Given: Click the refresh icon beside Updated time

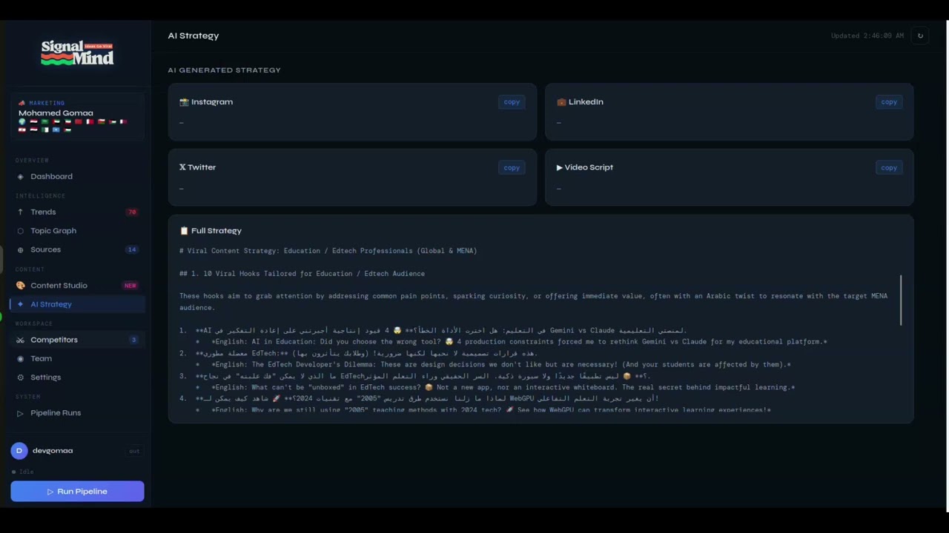Looking at the screenshot, I should point(920,36).
